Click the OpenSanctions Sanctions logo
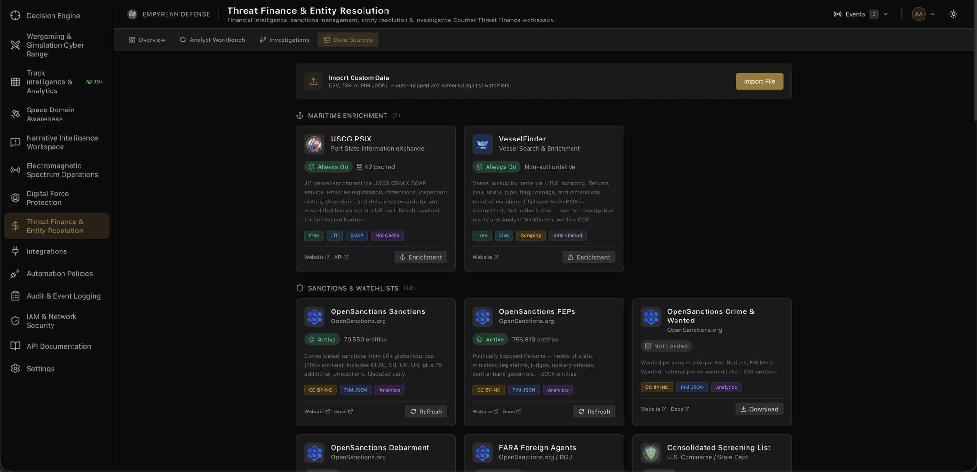 point(314,317)
